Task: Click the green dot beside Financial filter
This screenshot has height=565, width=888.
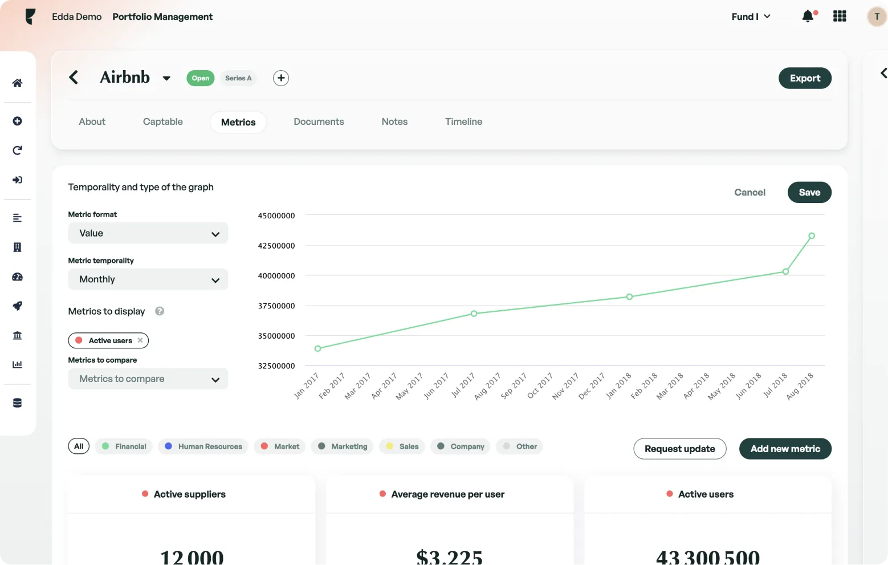Action: [x=105, y=446]
